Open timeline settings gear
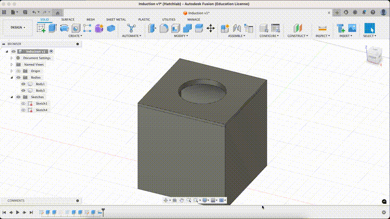390x219 pixels. point(384,212)
